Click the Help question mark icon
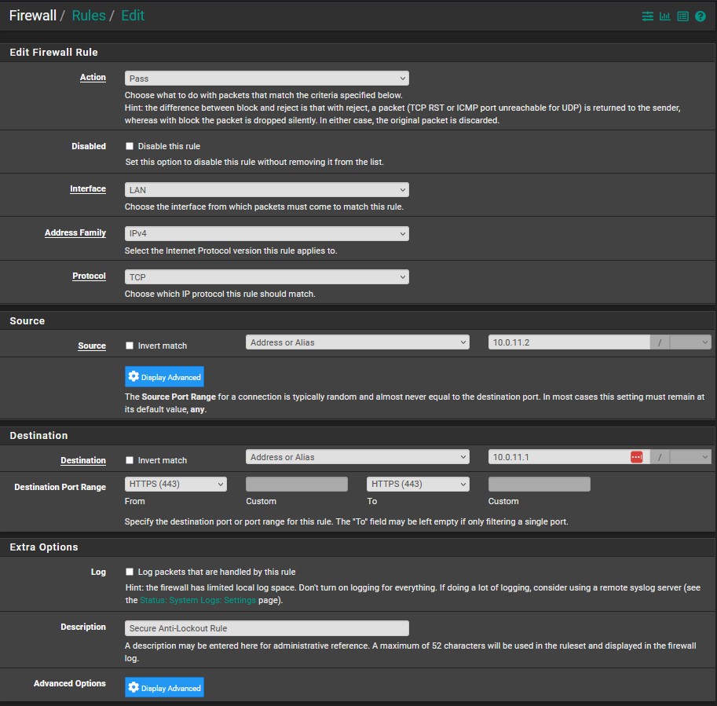 pos(700,16)
